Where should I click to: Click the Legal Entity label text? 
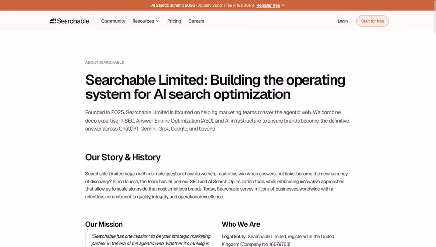click(234, 237)
